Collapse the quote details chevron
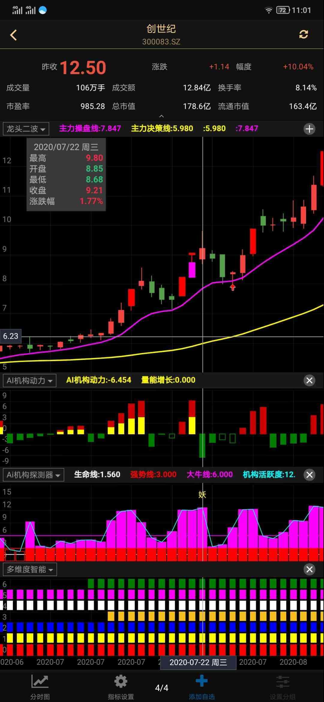This screenshot has width=324, height=702. click(161, 116)
